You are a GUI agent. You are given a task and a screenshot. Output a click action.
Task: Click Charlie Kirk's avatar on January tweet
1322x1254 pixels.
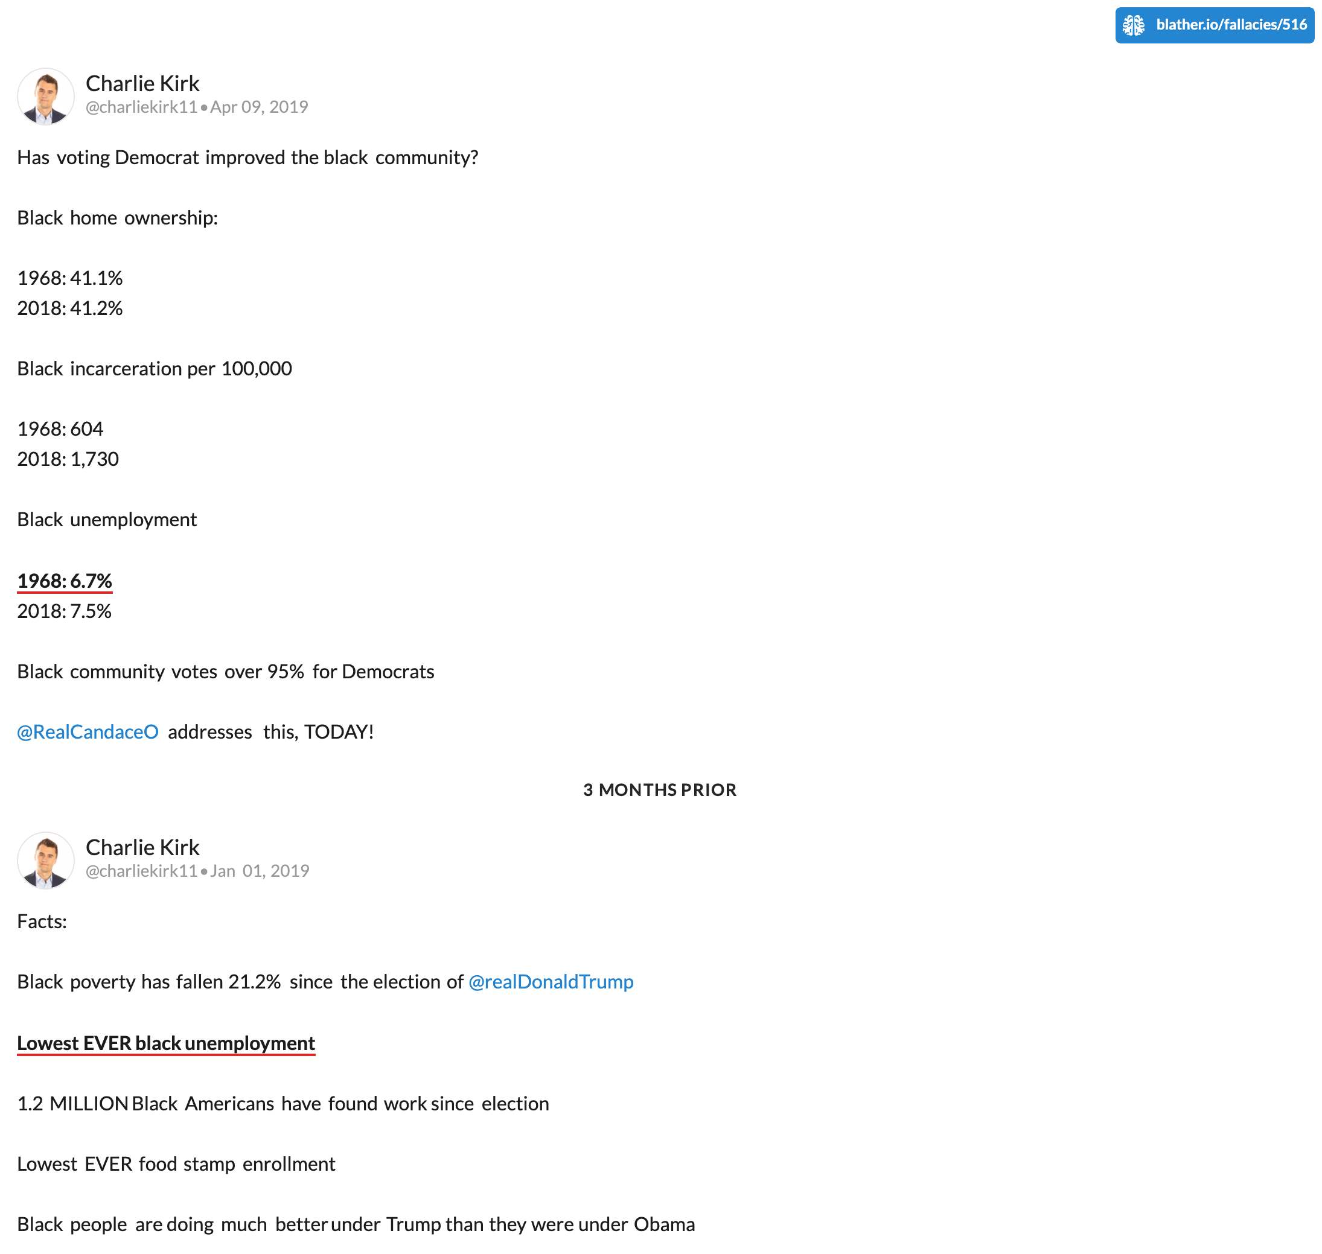[45, 861]
